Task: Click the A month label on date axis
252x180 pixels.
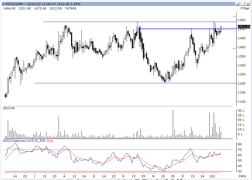Action: coord(64,176)
